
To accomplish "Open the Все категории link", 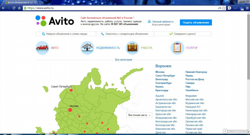I will [x=124, y=59].
